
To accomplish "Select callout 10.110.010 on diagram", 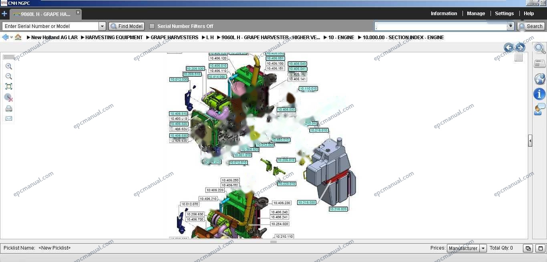I will click(x=308, y=89).
